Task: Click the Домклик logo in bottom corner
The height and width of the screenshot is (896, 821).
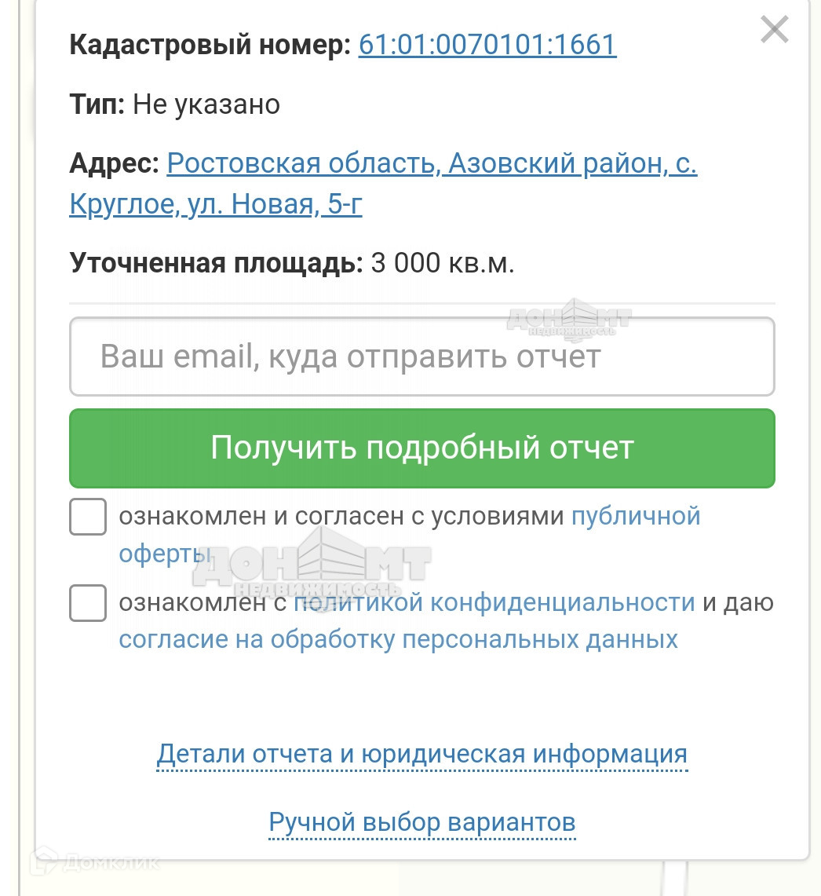Action: coord(94,861)
